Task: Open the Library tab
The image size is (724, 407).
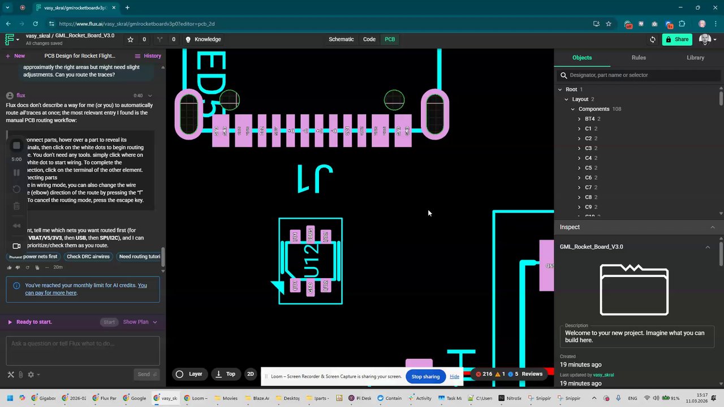Action: pyautogui.click(x=695, y=58)
